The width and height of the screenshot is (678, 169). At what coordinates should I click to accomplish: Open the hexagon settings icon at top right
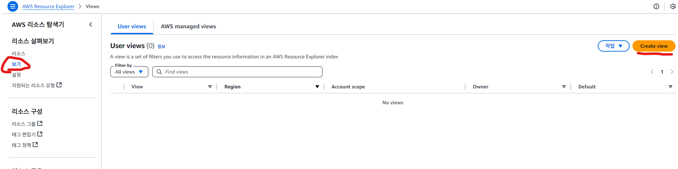(673, 6)
